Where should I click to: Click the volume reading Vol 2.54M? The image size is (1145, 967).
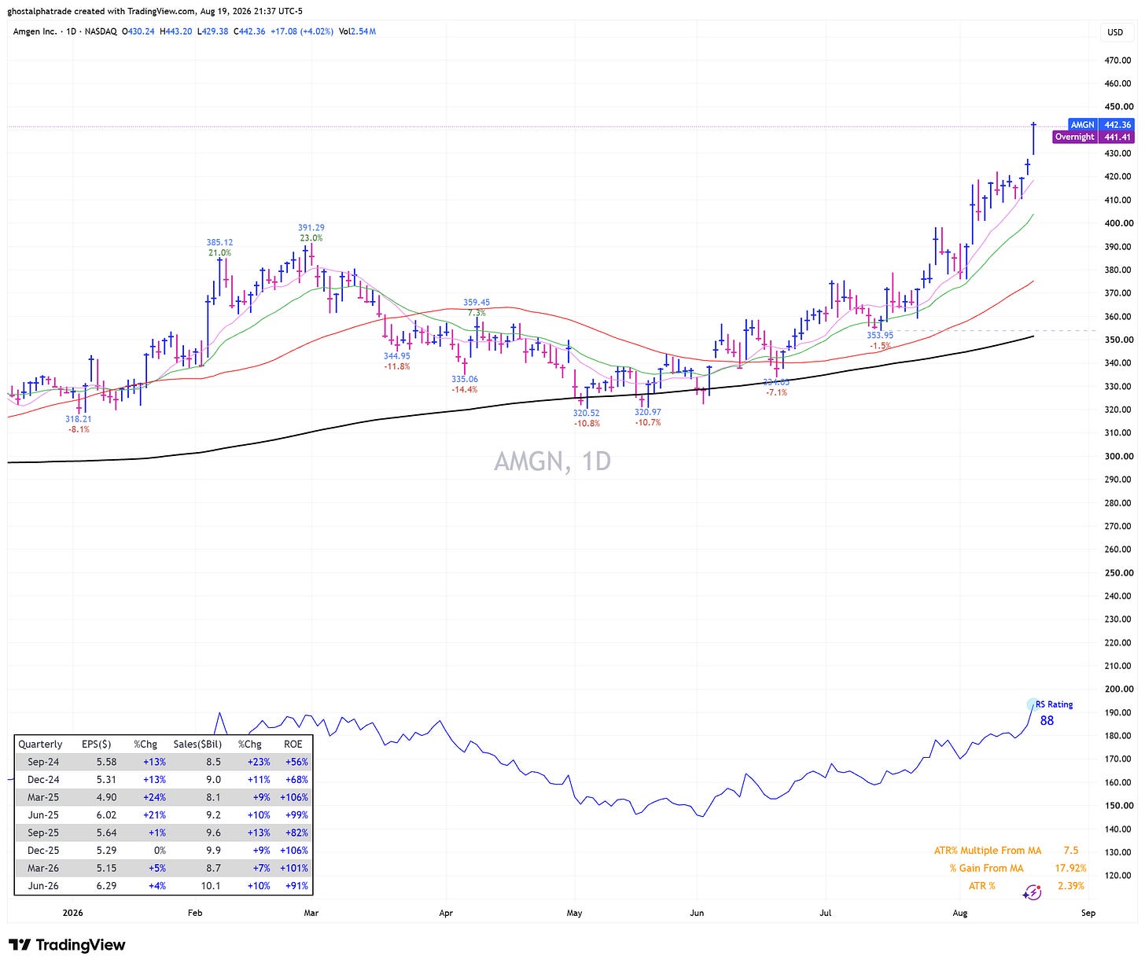357,31
